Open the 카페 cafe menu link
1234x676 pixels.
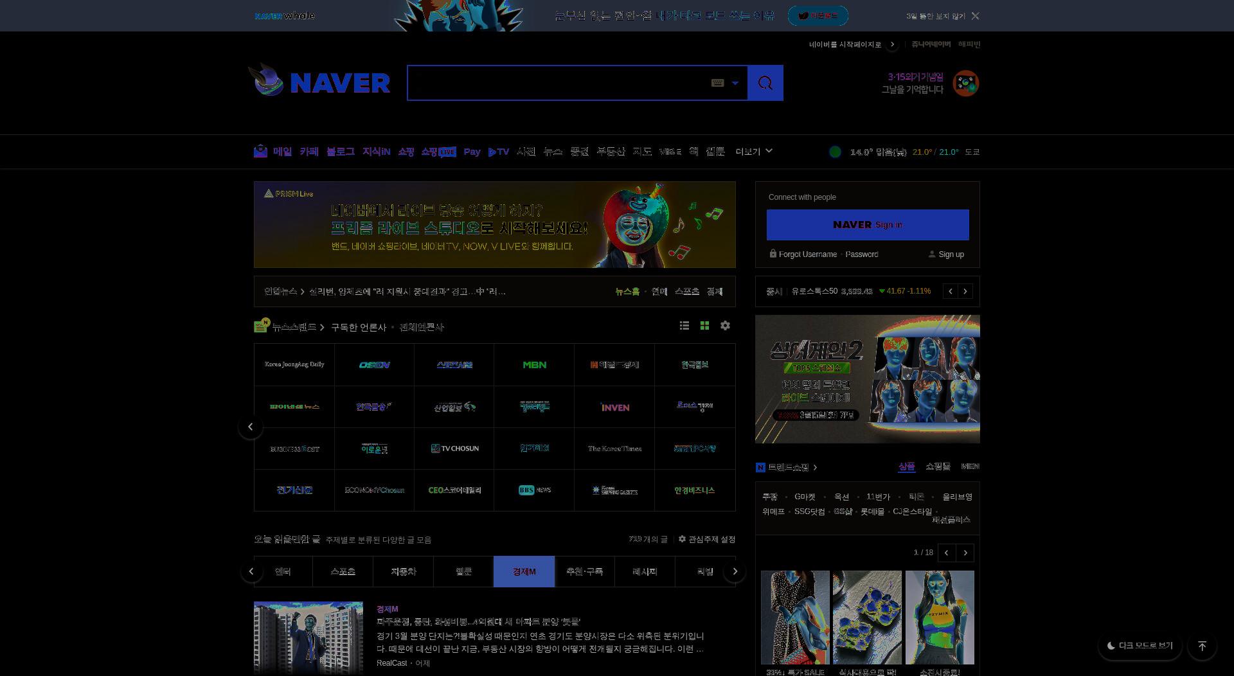pyautogui.click(x=309, y=152)
